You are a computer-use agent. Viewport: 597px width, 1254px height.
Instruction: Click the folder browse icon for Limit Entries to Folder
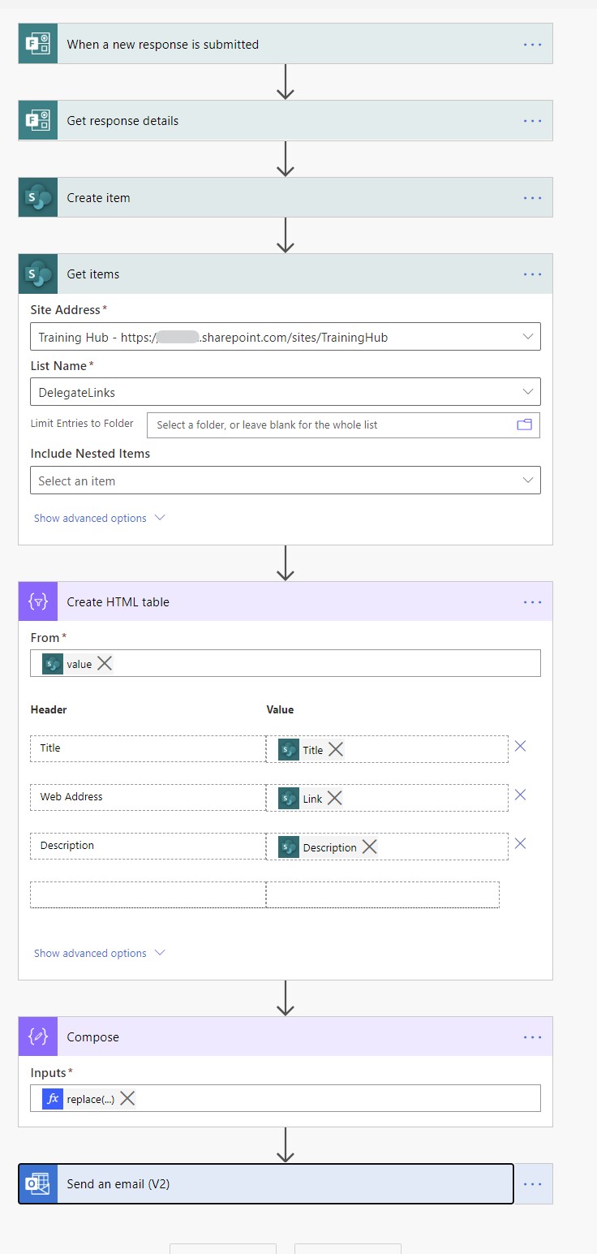tap(524, 424)
